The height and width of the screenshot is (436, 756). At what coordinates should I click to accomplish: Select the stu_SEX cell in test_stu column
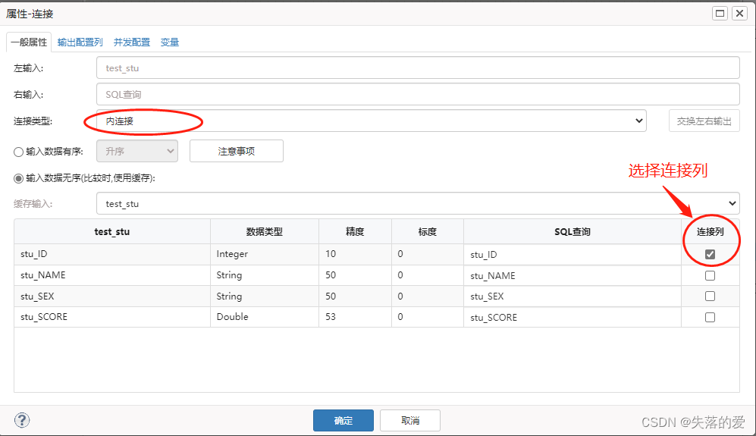tap(112, 296)
